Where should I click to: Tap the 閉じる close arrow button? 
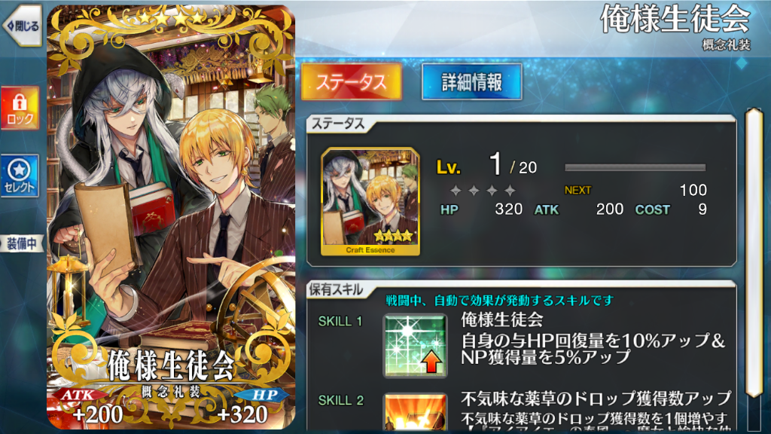pos(22,26)
